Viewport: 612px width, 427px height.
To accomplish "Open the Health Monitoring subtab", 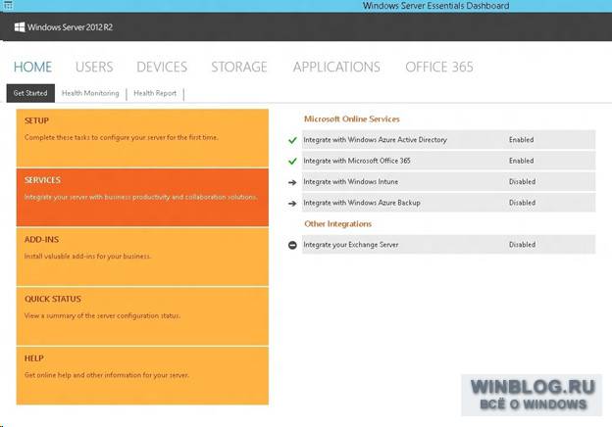I will 90,93.
